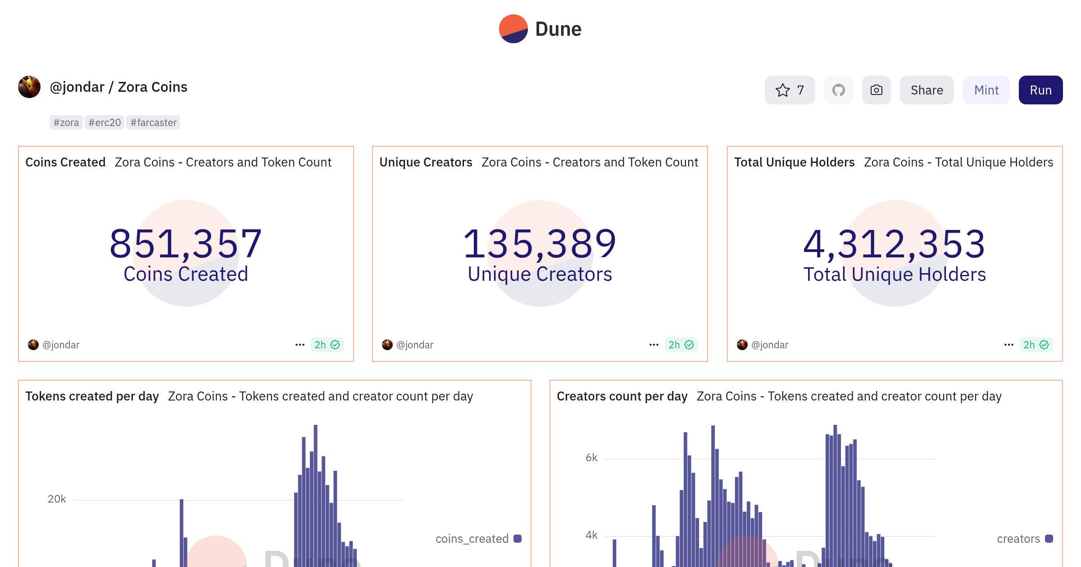Screen dimensions: 1081x567
Task: Click the Mint button
Action: pyautogui.click(x=986, y=90)
